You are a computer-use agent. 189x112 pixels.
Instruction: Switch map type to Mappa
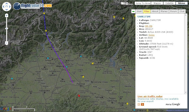pos(157,3)
